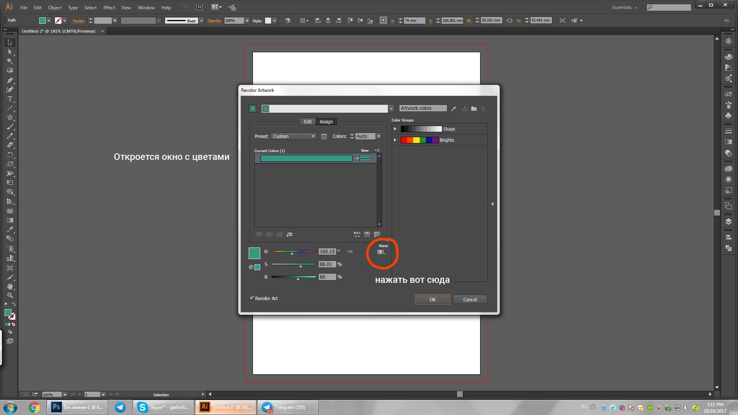Image resolution: width=738 pixels, height=415 pixels.
Task: Select the Eraser tool
Action: pyautogui.click(x=10, y=145)
